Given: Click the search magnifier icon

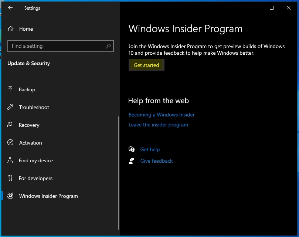Looking at the screenshot, I should (108, 46).
